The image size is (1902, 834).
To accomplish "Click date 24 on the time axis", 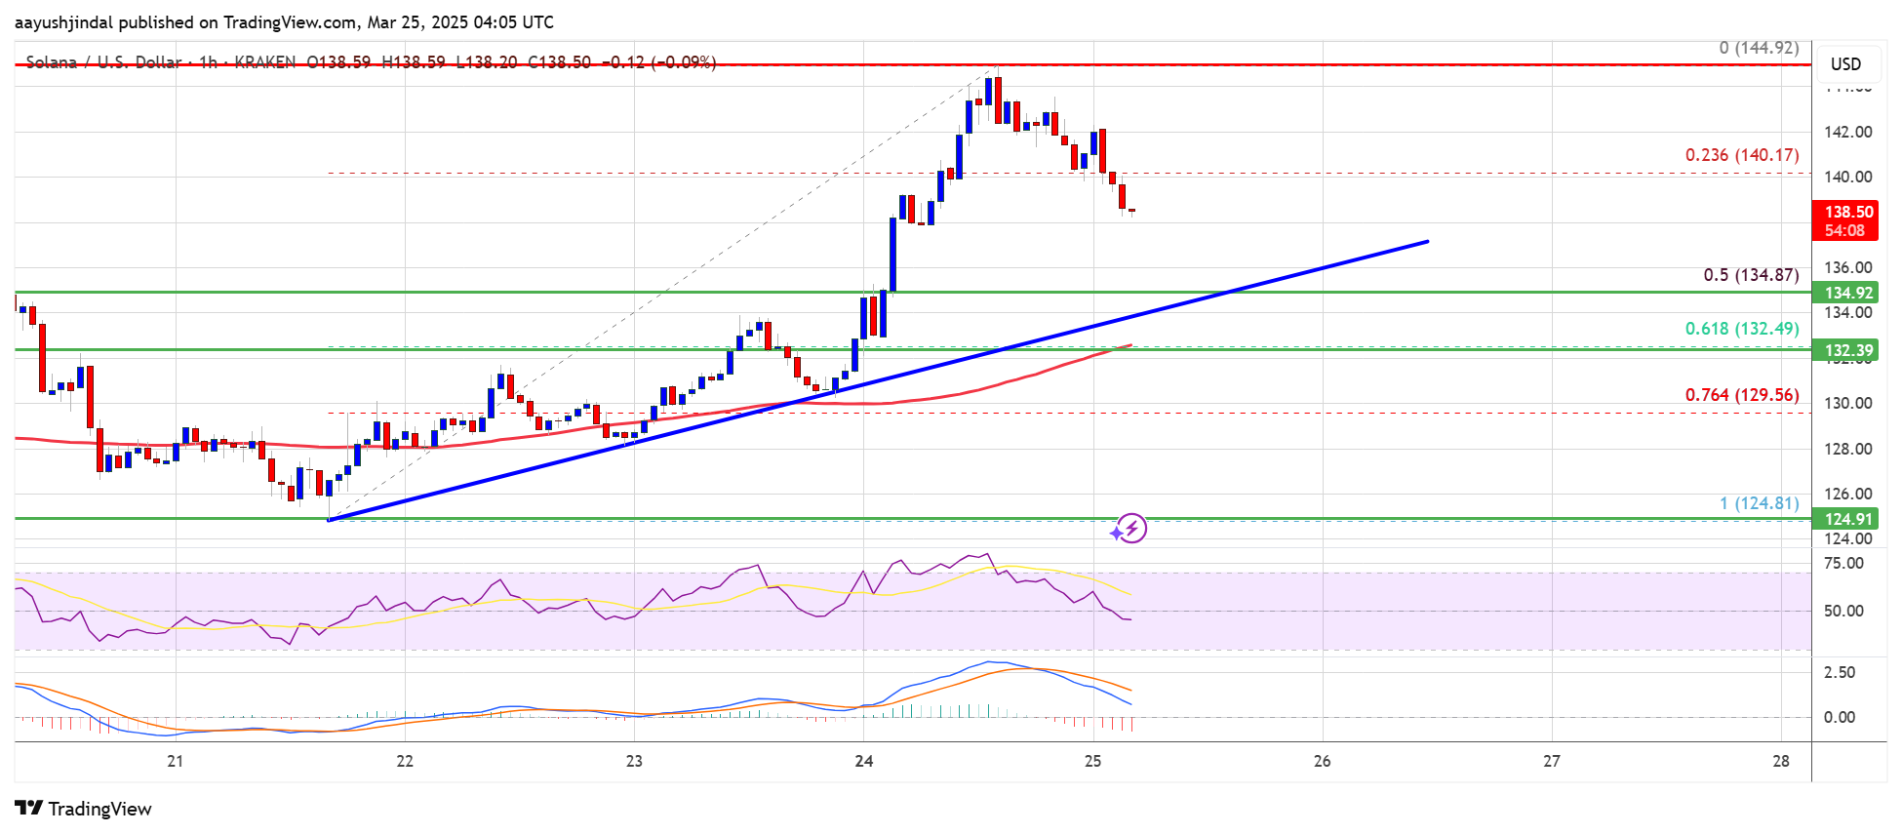I will [x=863, y=761].
